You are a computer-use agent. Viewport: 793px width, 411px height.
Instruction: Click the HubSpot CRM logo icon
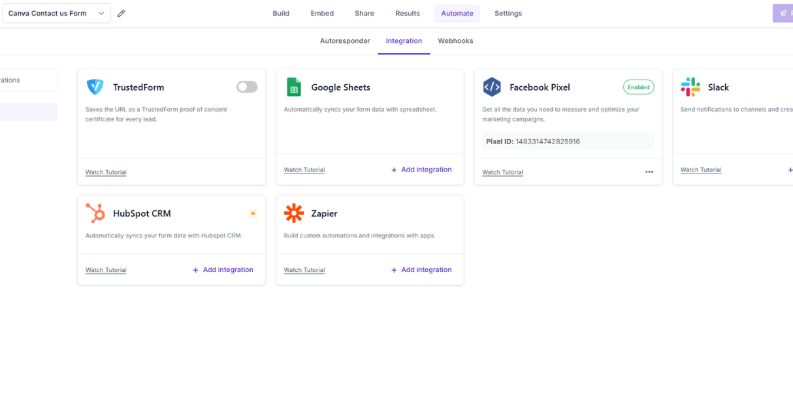click(95, 213)
